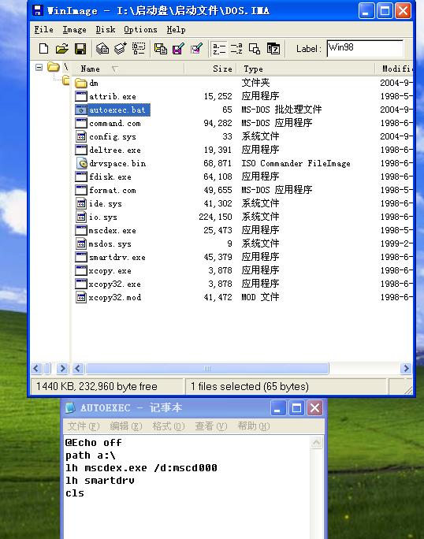
Task: Click the New image toolbar icon
Action: [43, 49]
